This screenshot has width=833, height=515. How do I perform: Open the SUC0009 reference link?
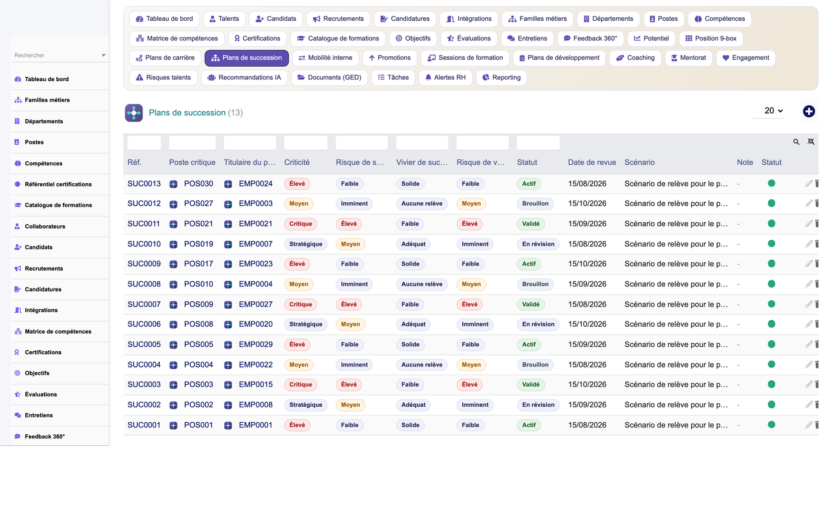pos(144,264)
